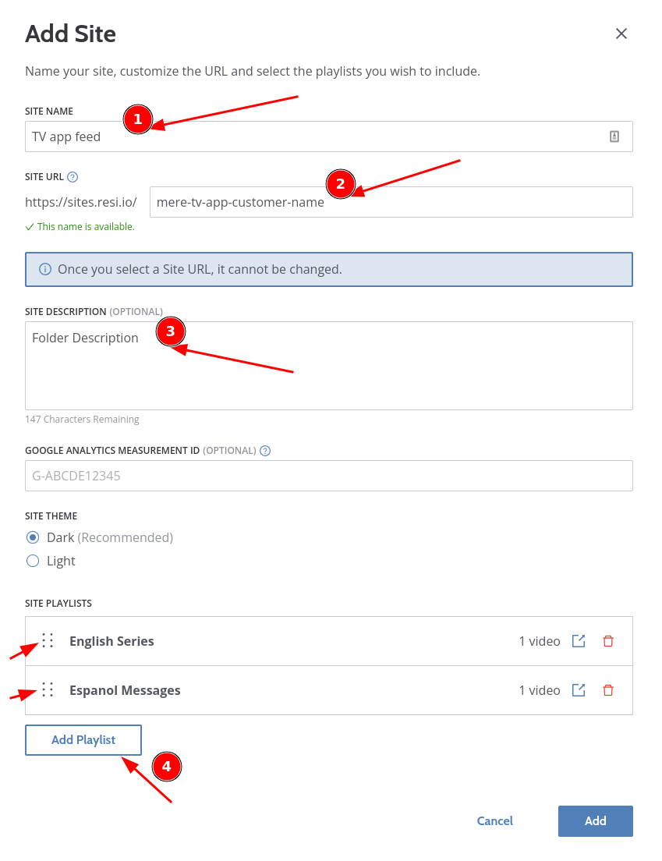Focus the Google Analytics Measurement ID field
The height and width of the screenshot is (861, 662).
(x=328, y=476)
